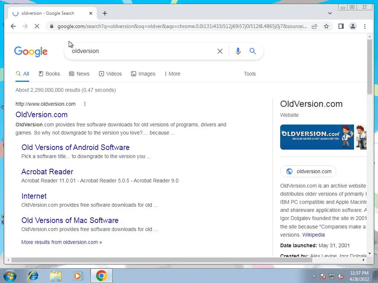Expand the tab search chevron
The image size is (378, 283).
pyautogui.click(x=330, y=13)
